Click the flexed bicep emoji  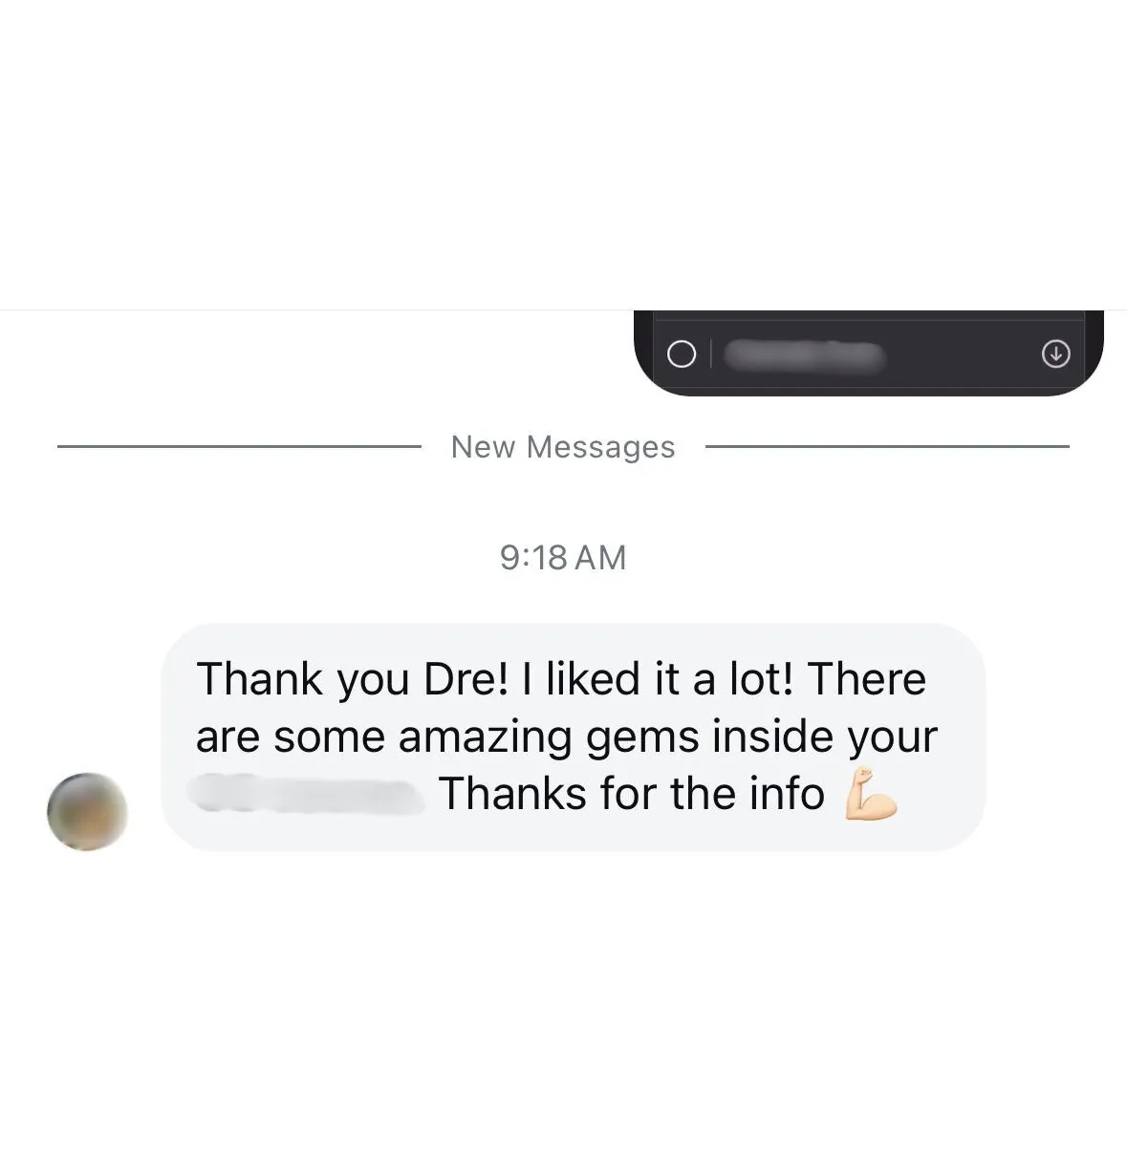pyautogui.click(x=871, y=794)
